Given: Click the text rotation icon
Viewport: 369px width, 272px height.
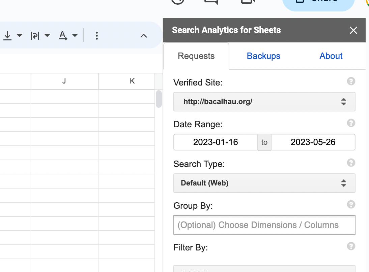Looking at the screenshot, I should coord(63,36).
